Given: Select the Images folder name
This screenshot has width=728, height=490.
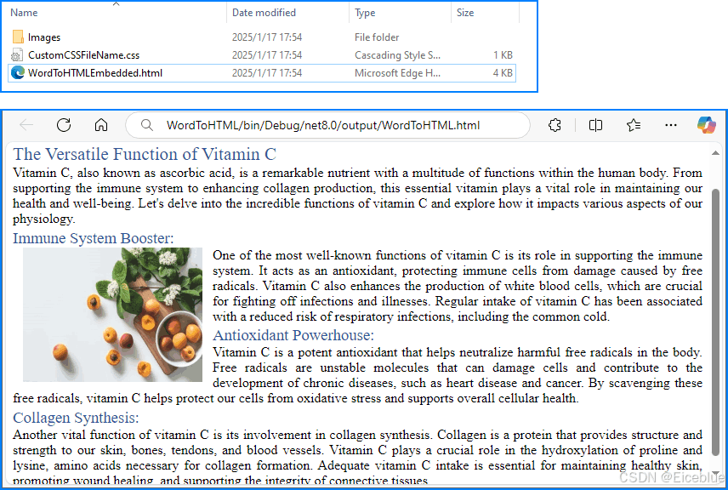Looking at the screenshot, I should point(44,37).
